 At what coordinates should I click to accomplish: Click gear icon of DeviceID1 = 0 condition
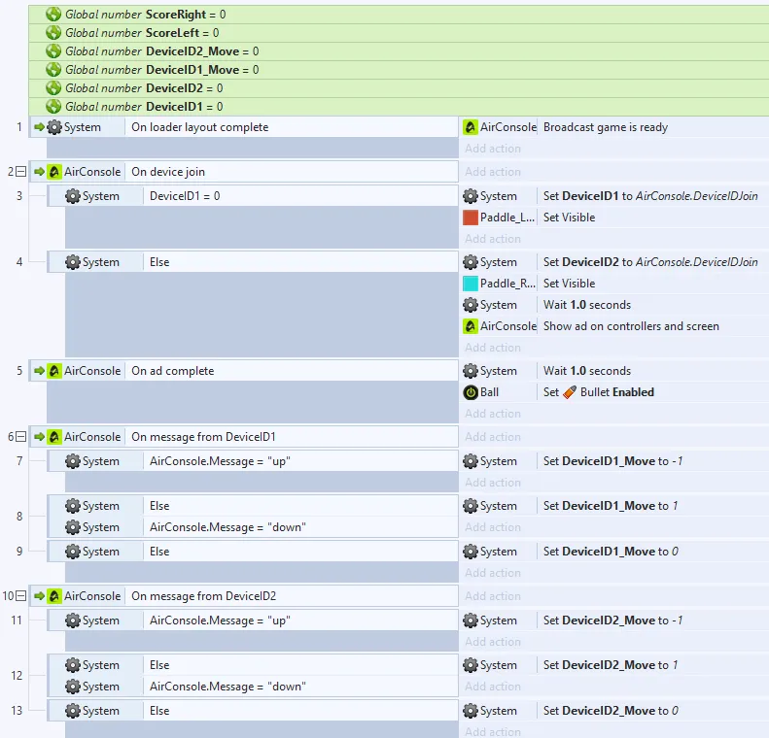(73, 196)
